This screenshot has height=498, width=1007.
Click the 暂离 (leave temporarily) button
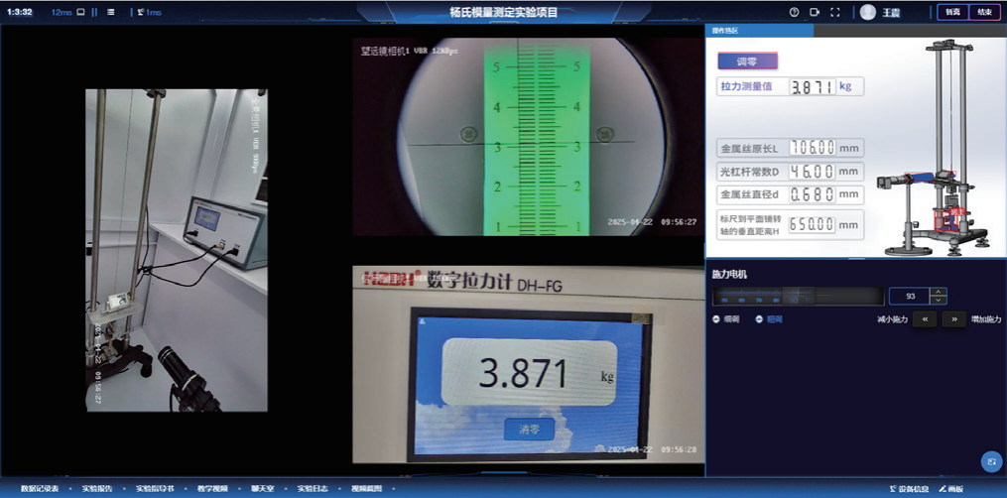point(951,12)
